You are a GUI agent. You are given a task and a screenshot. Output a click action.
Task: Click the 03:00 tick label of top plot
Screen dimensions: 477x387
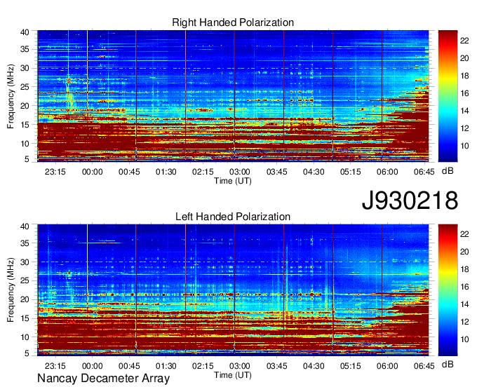(x=240, y=172)
